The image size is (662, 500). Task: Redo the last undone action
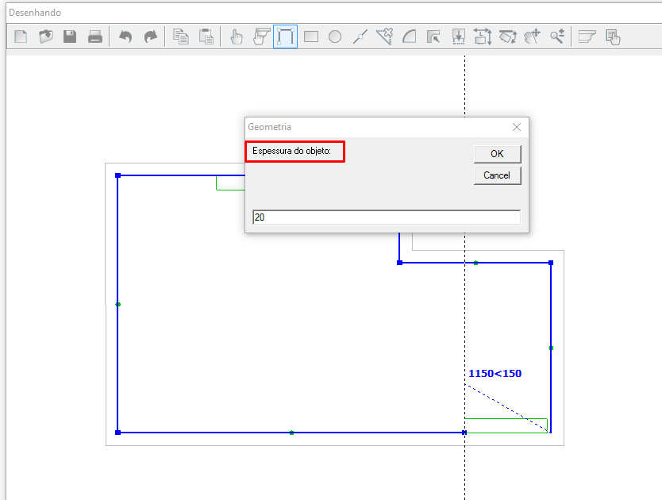[150, 37]
